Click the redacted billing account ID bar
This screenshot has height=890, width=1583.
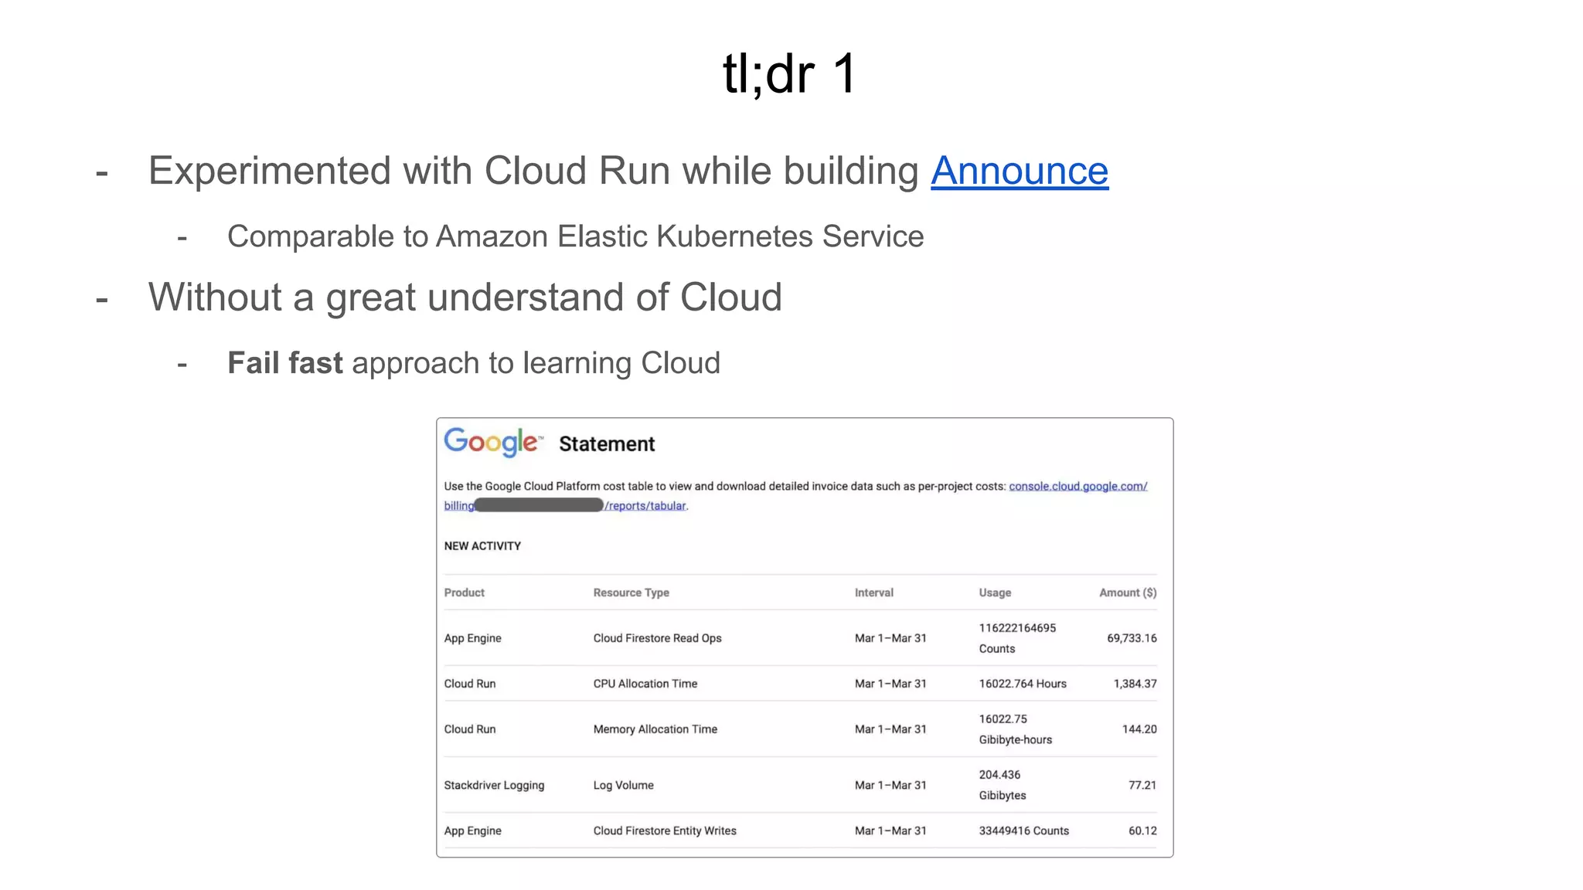[539, 505]
